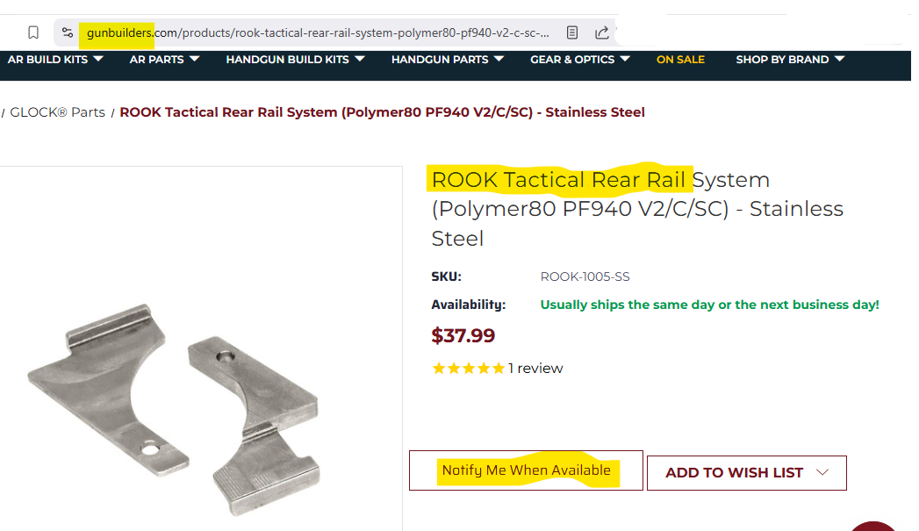Screen dimensions: 919x531
Task: Click the bookmark icon beside address bar
Action: coord(33,32)
